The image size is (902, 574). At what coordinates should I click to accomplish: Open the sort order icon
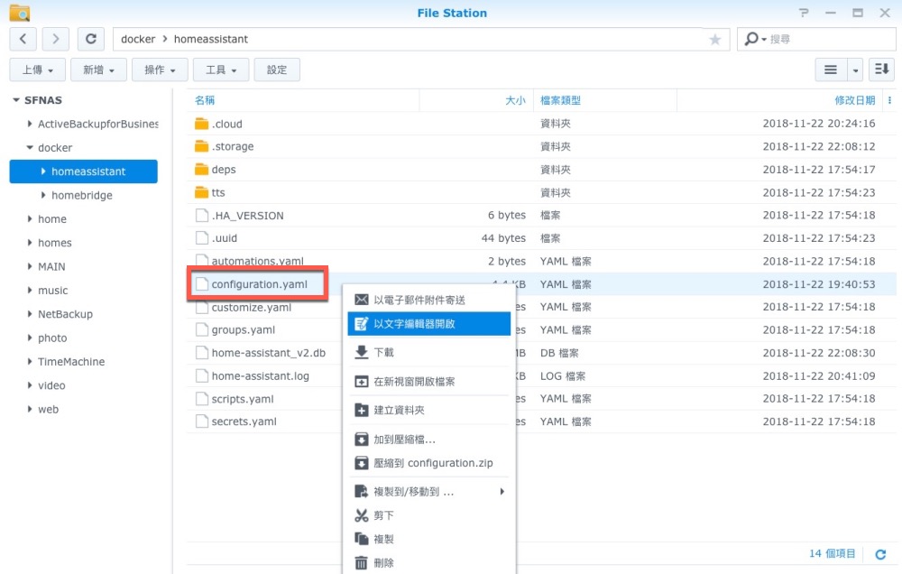pos(881,69)
